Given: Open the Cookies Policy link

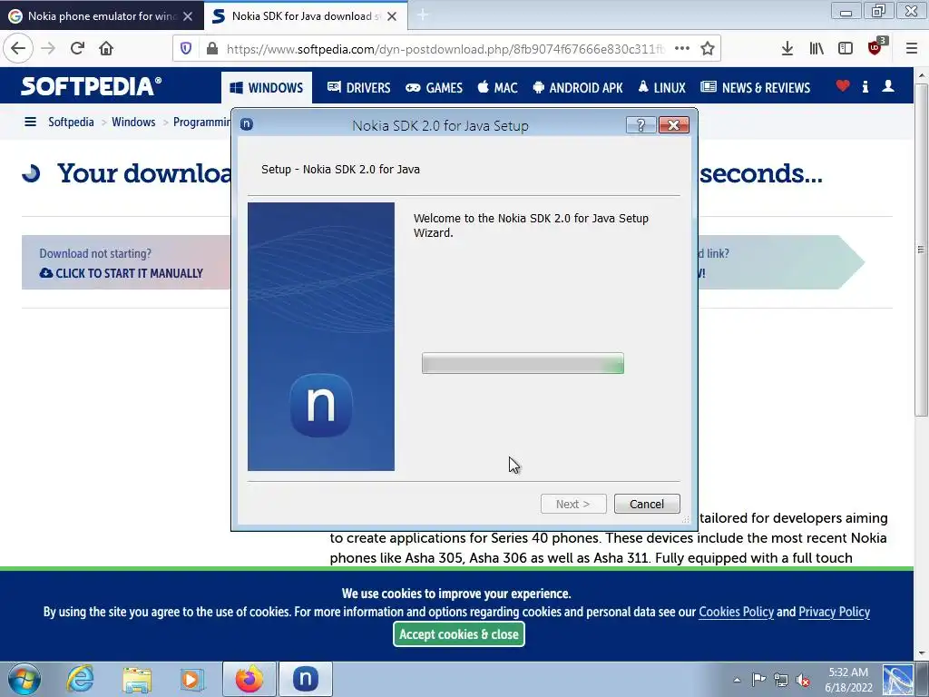Looking at the screenshot, I should (737, 612).
